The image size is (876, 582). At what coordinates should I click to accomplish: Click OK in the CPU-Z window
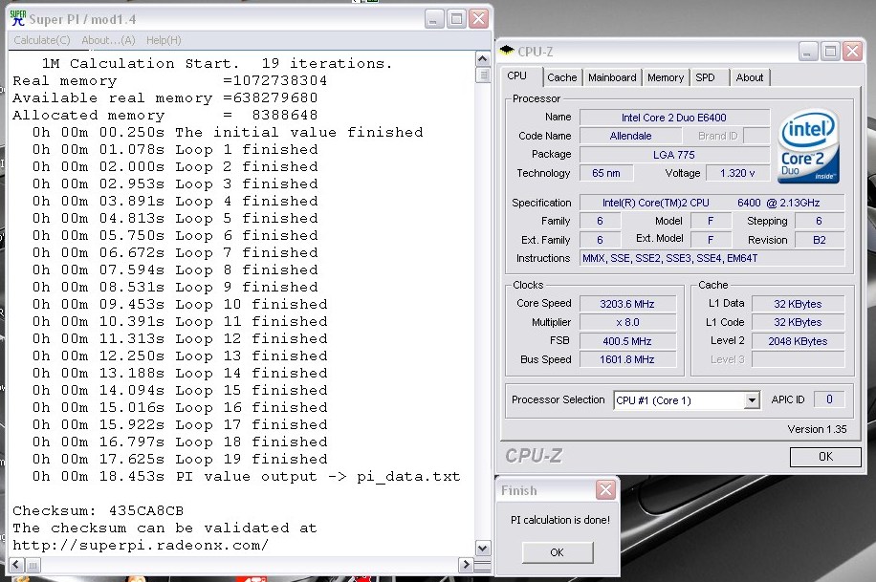tap(825, 456)
